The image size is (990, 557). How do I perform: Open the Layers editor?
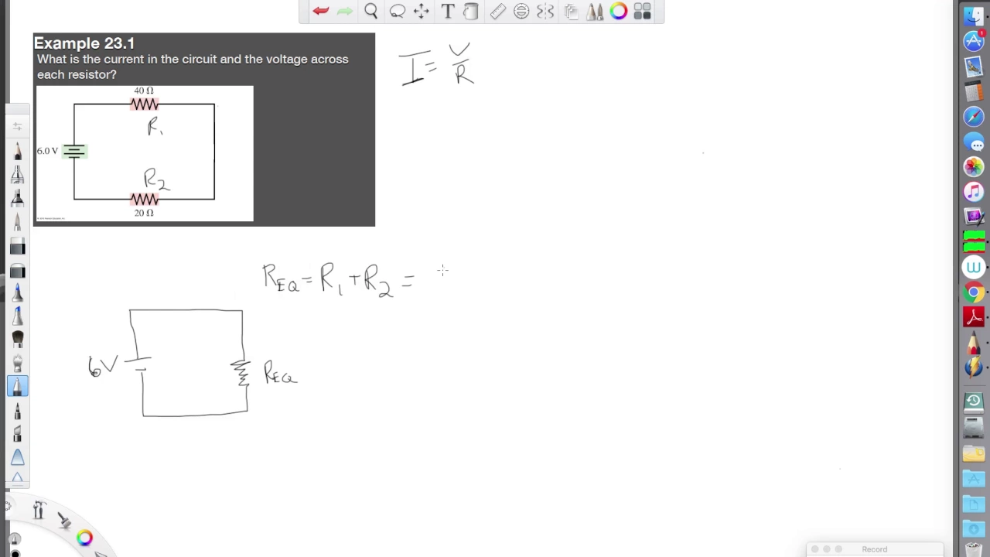[x=571, y=11]
